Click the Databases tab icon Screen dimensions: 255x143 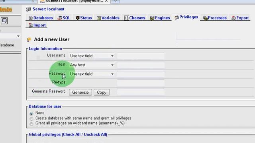[31, 18]
